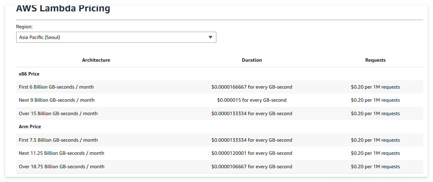Screen dimensions: 433x182
Task: Click the Region: label
Action: click(24, 27)
